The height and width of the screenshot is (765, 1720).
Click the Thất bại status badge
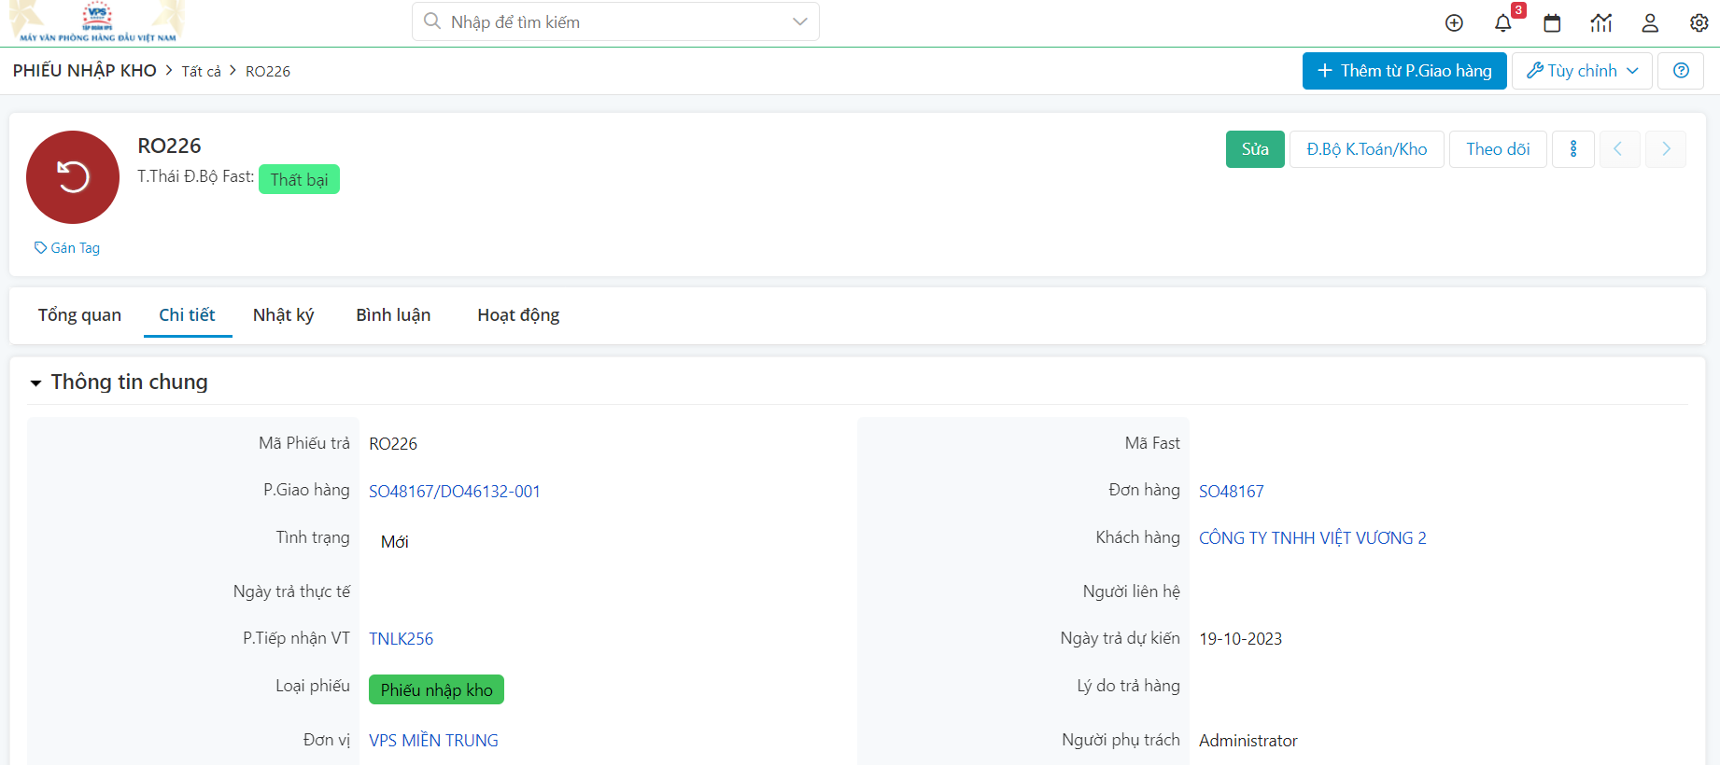(x=299, y=179)
